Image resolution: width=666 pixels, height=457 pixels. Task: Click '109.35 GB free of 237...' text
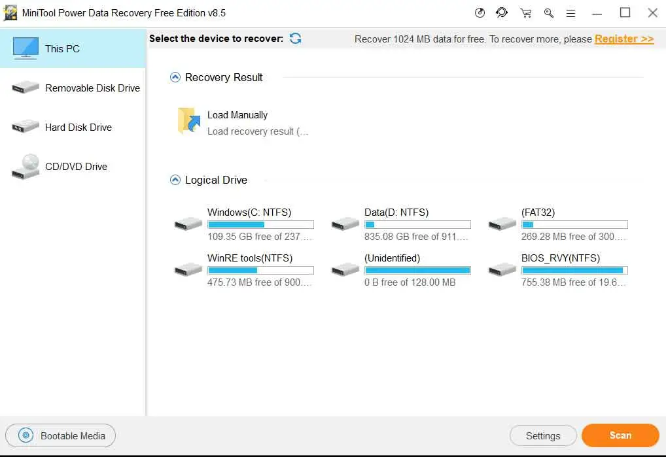tap(260, 237)
